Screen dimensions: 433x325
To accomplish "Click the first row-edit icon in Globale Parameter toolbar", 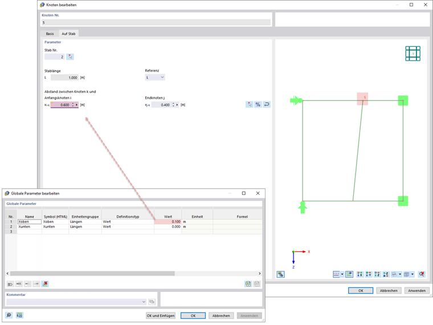I will [x=10, y=284].
